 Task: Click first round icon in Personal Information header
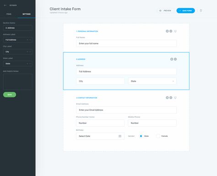click(x=167, y=31)
